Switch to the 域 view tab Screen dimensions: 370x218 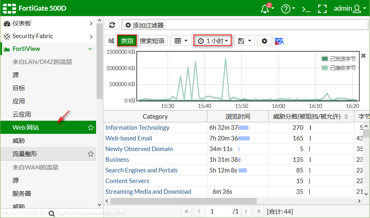click(x=111, y=41)
